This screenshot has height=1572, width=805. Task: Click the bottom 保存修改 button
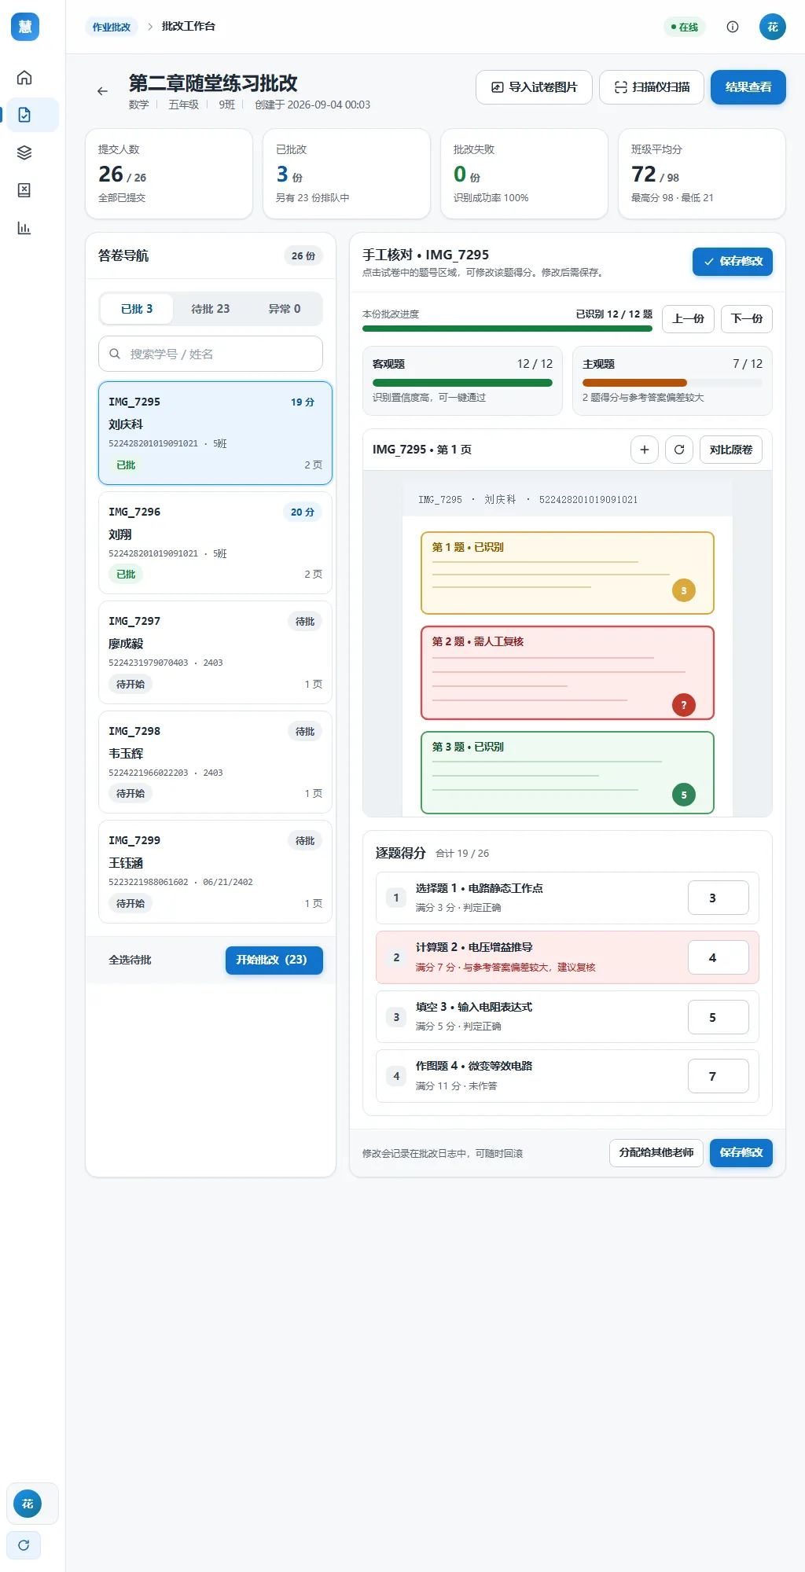pyautogui.click(x=741, y=1153)
